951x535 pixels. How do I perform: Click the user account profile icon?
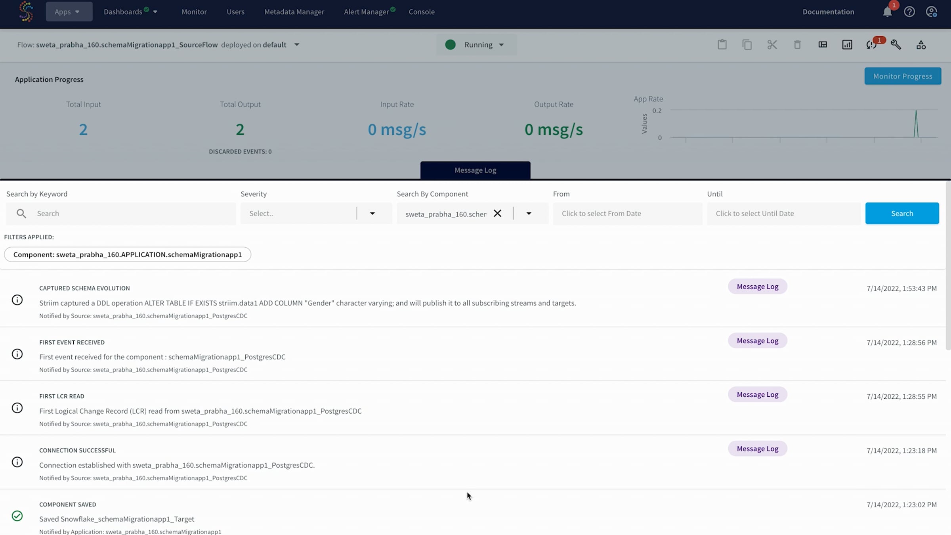coord(931,12)
